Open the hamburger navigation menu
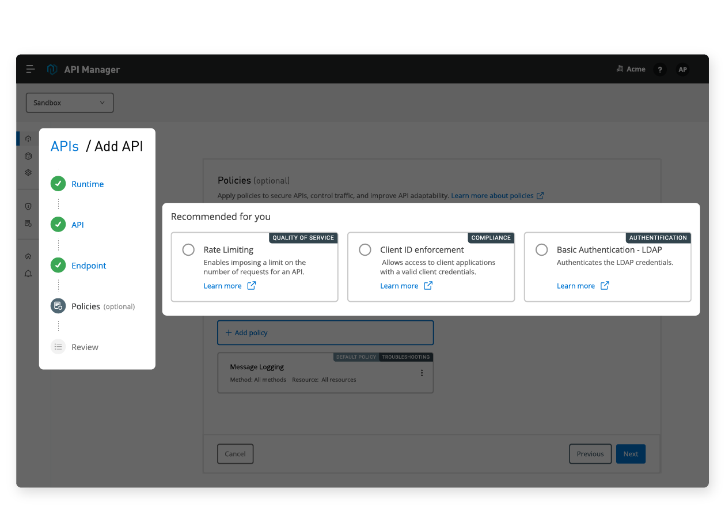The image size is (725, 519). coord(31,69)
